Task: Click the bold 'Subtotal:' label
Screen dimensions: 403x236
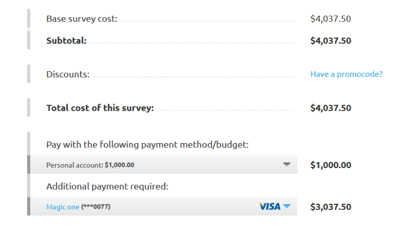Action: pyautogui.click(x=66, y=40)
